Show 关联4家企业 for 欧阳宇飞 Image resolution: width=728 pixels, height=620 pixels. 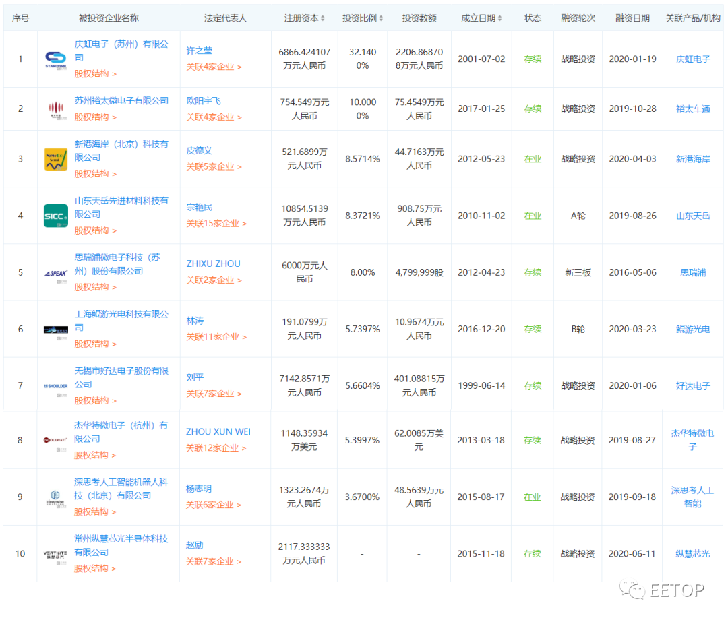[x=214, y=117]
